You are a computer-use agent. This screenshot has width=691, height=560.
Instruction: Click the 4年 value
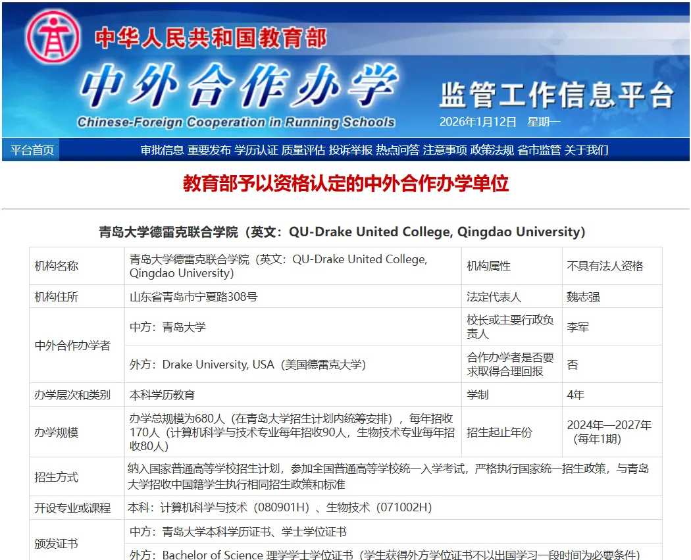click(576, 395)
